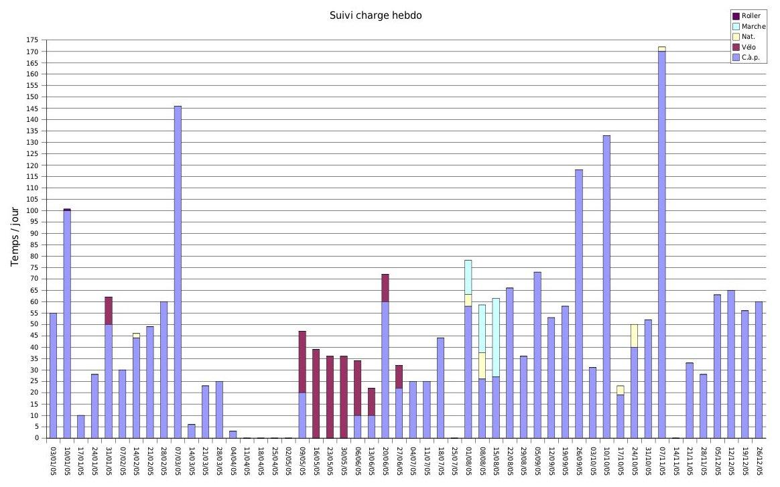
Task: Click the Vélo segment of the 09/05/05 bar
Action: 302,362
